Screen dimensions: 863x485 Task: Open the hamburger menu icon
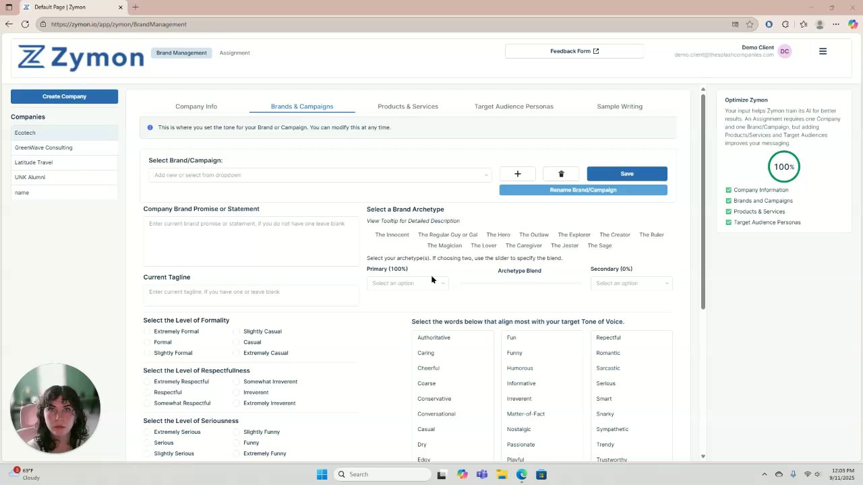[823, 51]
